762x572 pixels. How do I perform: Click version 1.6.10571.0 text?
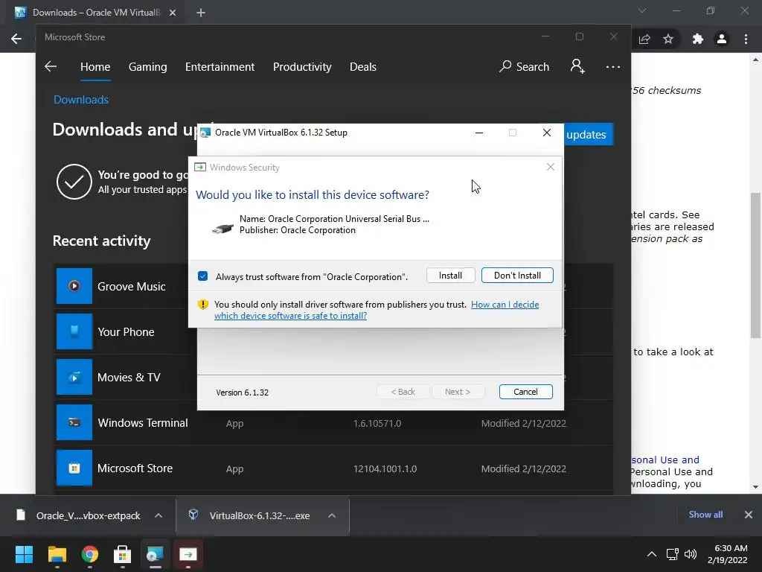(x=377, y=423)
